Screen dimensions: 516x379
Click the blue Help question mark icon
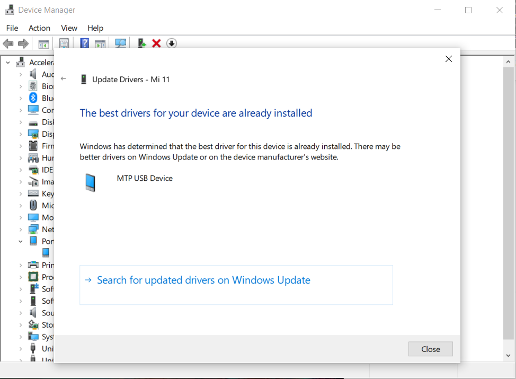click(85, 43)
